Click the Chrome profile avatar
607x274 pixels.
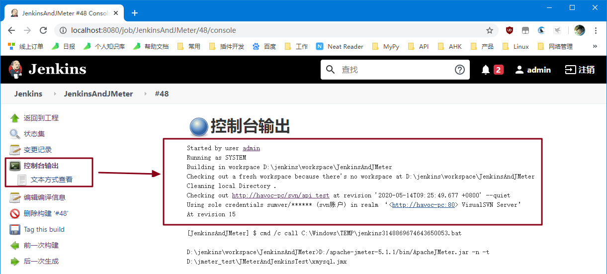pos(580,30)
